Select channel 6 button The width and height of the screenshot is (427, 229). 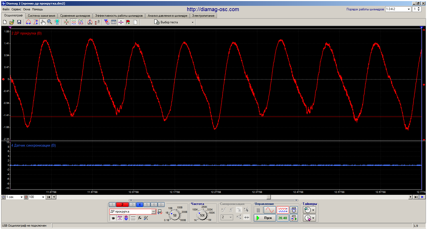[154, 205]
